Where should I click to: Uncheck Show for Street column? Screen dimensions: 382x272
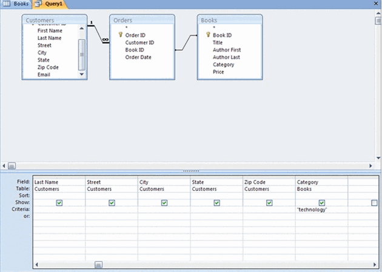coord(112,203)
